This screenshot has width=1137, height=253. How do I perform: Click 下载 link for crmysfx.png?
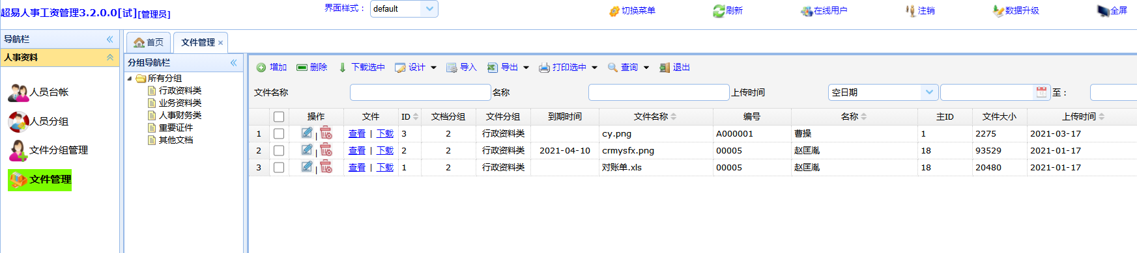tap(385, 150)
